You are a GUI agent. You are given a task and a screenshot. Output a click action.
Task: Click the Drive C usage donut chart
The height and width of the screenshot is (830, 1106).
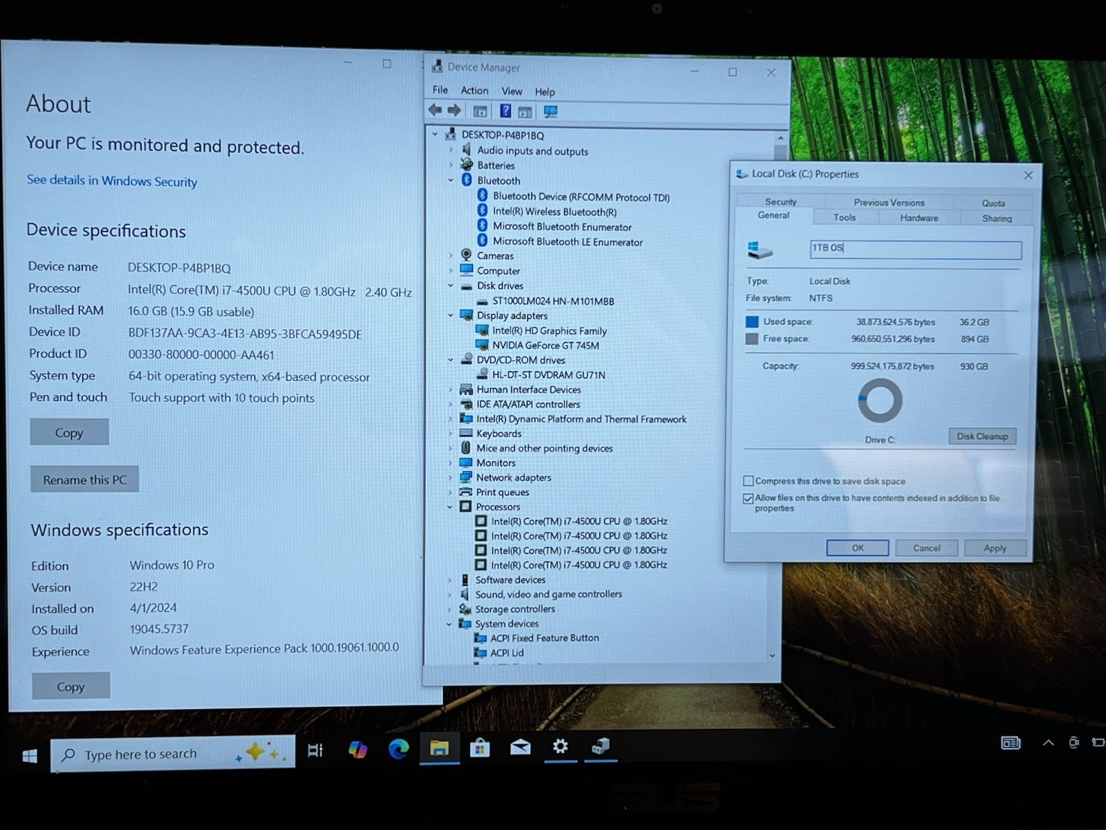[879, 400]
